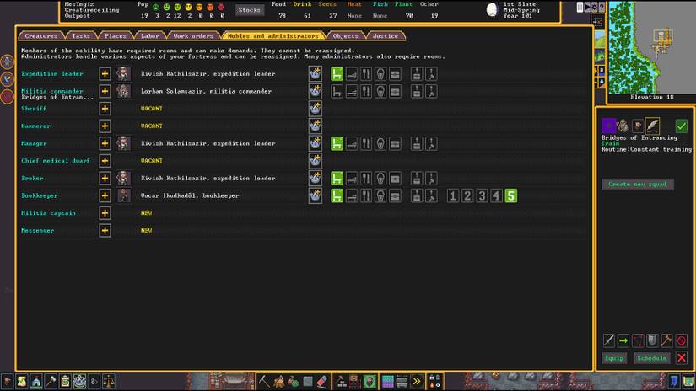
Task: Add new Militia captain with plus button
Action: click(x=105, y=213)
